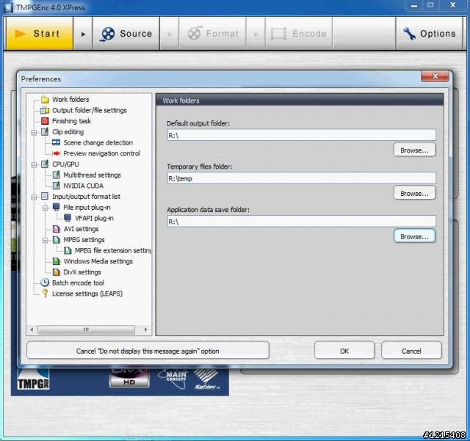Select Batch encode tool entry

click(x=78, y=283)
